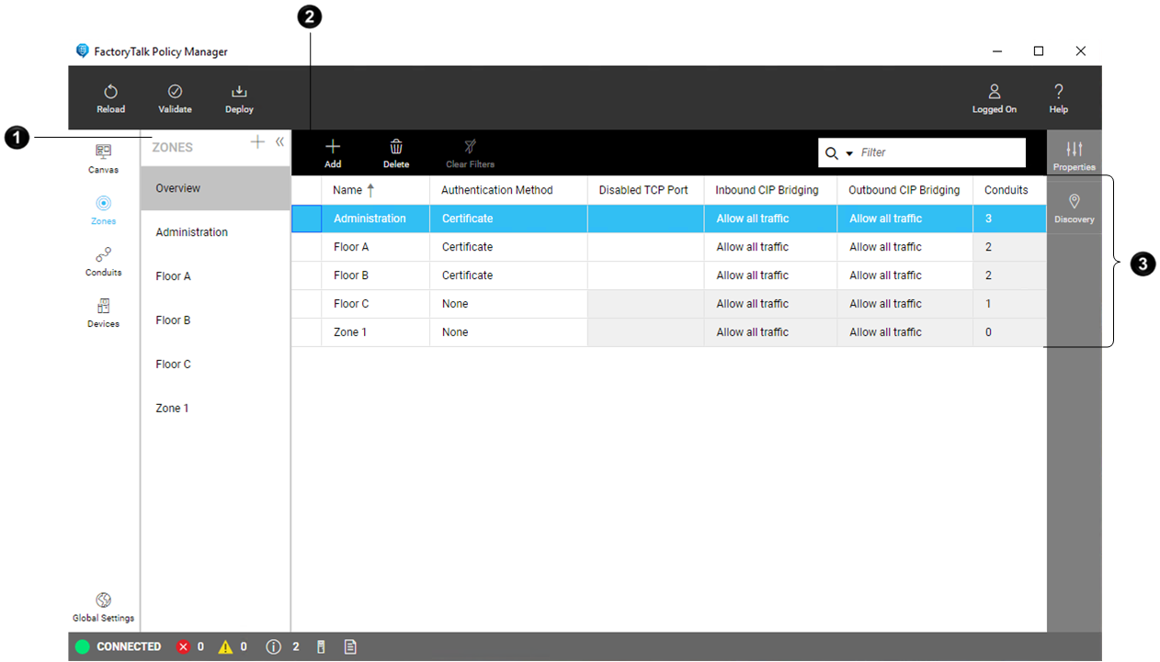
Task: Collapse the Zones list panel
Action: pyautogui.click(x=279, y=142)
